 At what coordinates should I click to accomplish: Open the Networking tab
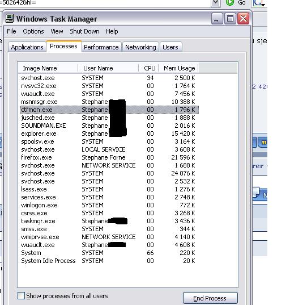coord(140,47)
